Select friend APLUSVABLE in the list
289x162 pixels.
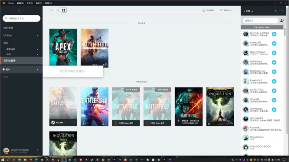click(x=262, y=119)
